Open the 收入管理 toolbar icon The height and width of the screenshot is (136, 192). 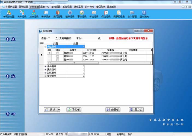[132, 14]
